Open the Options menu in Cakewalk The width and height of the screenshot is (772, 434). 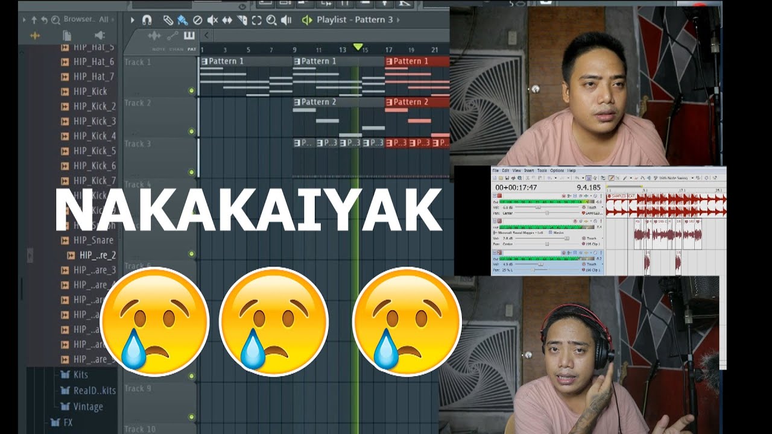[x=557, y=171]
